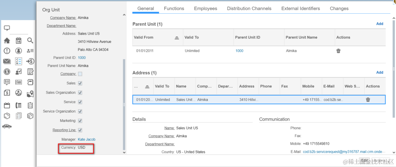Open the Employees tab

click(x=206, y=9)
